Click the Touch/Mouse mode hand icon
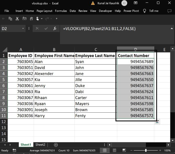Screen dimensions: 175x154 (37, 19)
